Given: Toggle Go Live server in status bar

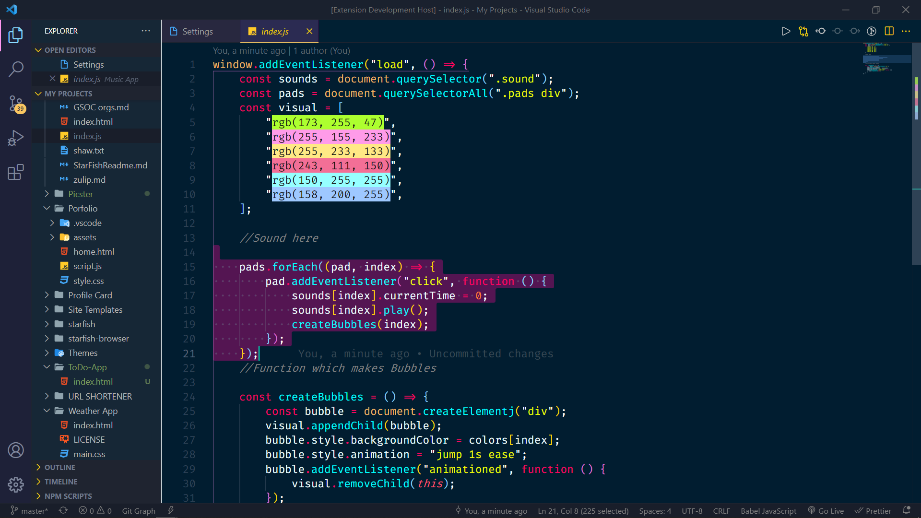Looking at the screenshot, I should [826, 511].
